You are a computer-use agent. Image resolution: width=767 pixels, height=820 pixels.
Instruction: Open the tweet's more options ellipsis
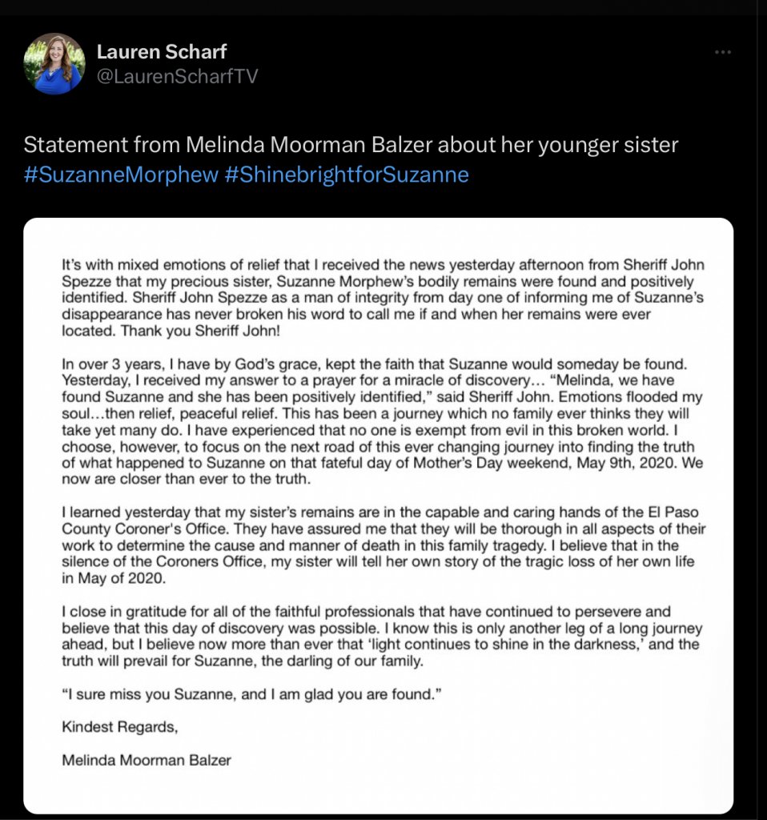coord(723,52)
